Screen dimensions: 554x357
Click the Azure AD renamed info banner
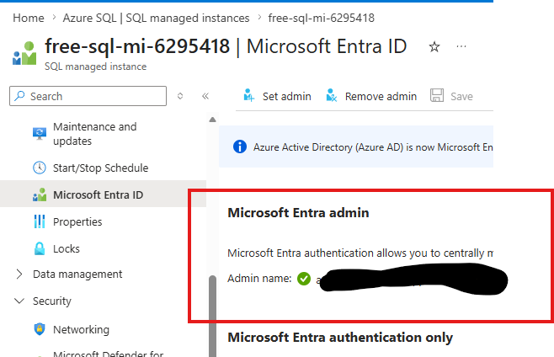click(356, 147)
